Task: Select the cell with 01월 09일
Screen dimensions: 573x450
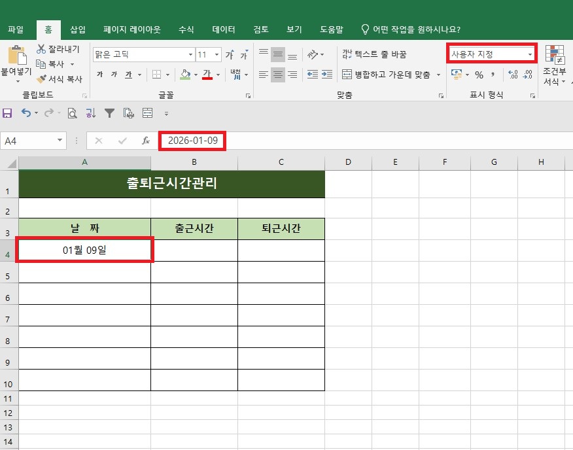Action: pos(84,250)
